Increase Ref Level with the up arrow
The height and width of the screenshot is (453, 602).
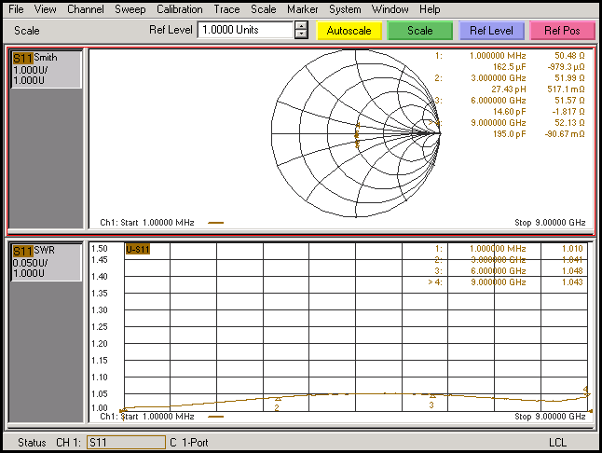click(300, 25)
